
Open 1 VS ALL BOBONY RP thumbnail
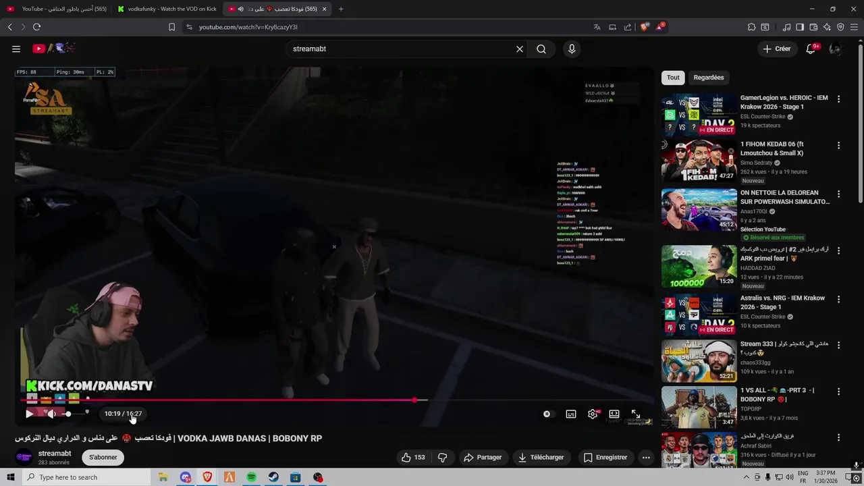coord(699,406)
